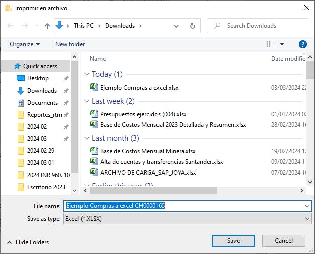Viewport: 315px width, 254px height.
Task: Open the Organize menu
Action: click(x=25, y=44)
